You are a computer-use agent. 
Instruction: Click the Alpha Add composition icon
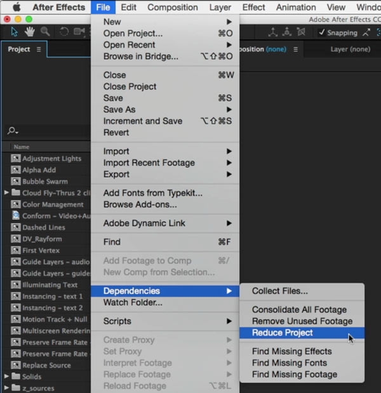click(x=15, y=170)
